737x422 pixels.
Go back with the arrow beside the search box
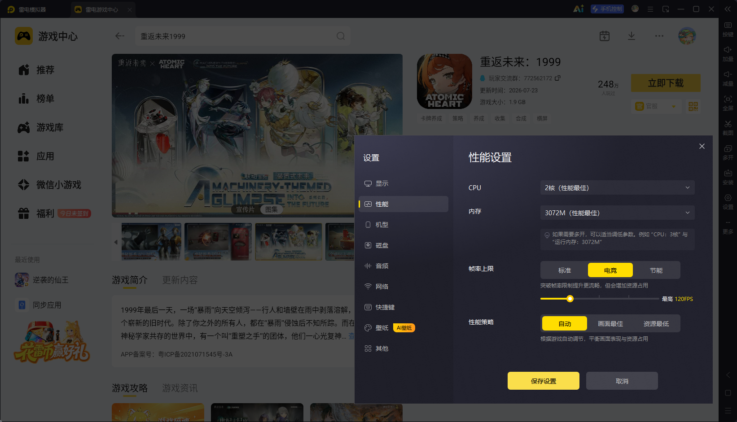click(119, 36)
